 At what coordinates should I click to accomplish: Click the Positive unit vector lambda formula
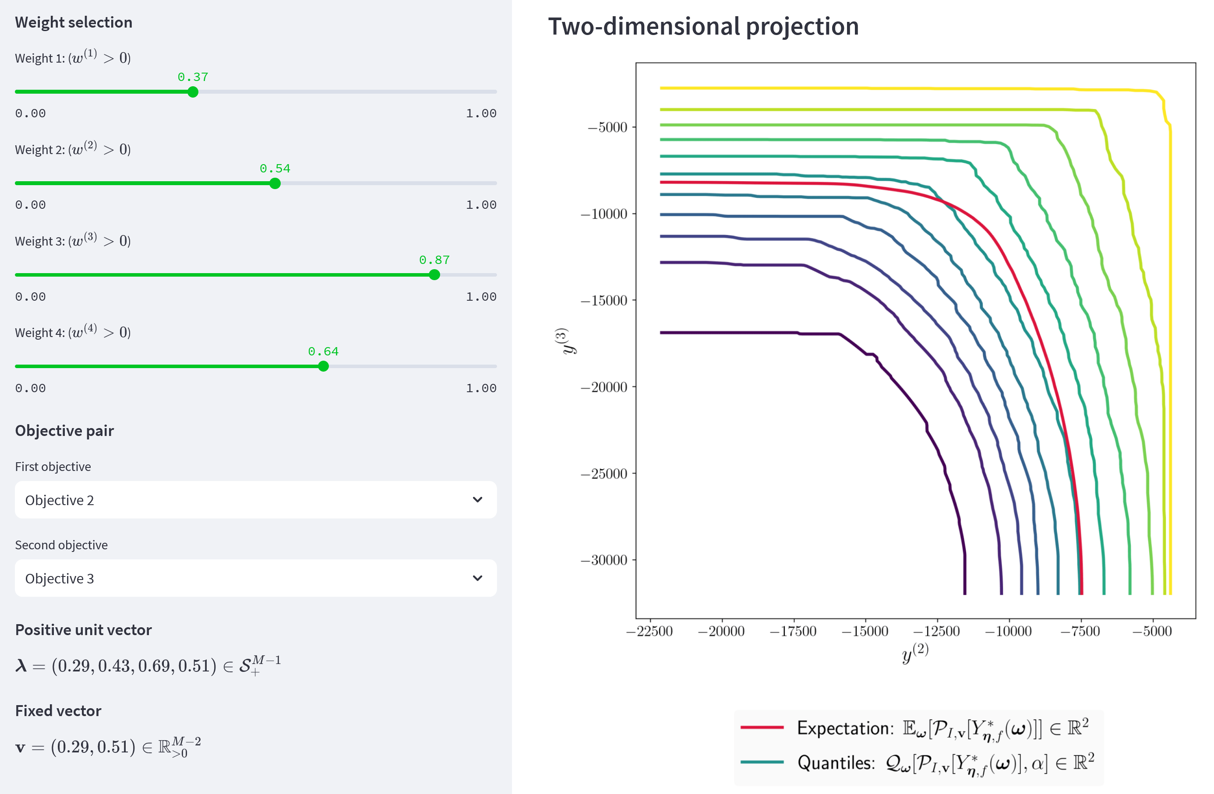click(148, 666)
